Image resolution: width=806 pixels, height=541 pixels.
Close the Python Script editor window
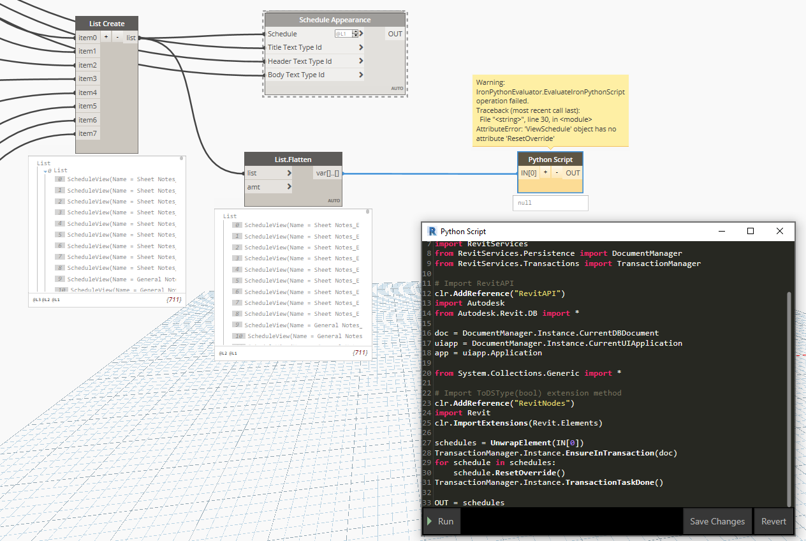point(780,231)
